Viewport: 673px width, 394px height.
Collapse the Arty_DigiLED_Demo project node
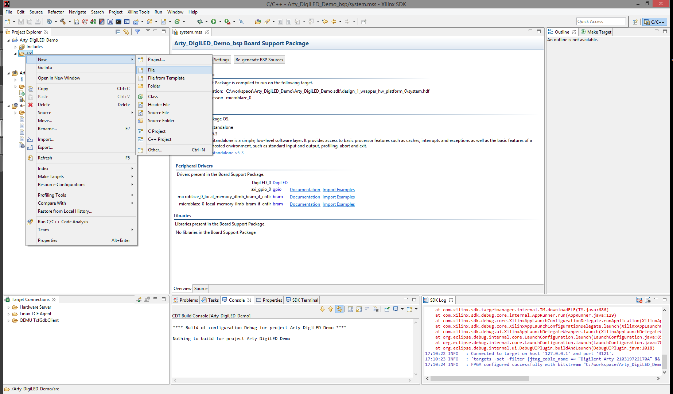[x=9, y=40]
